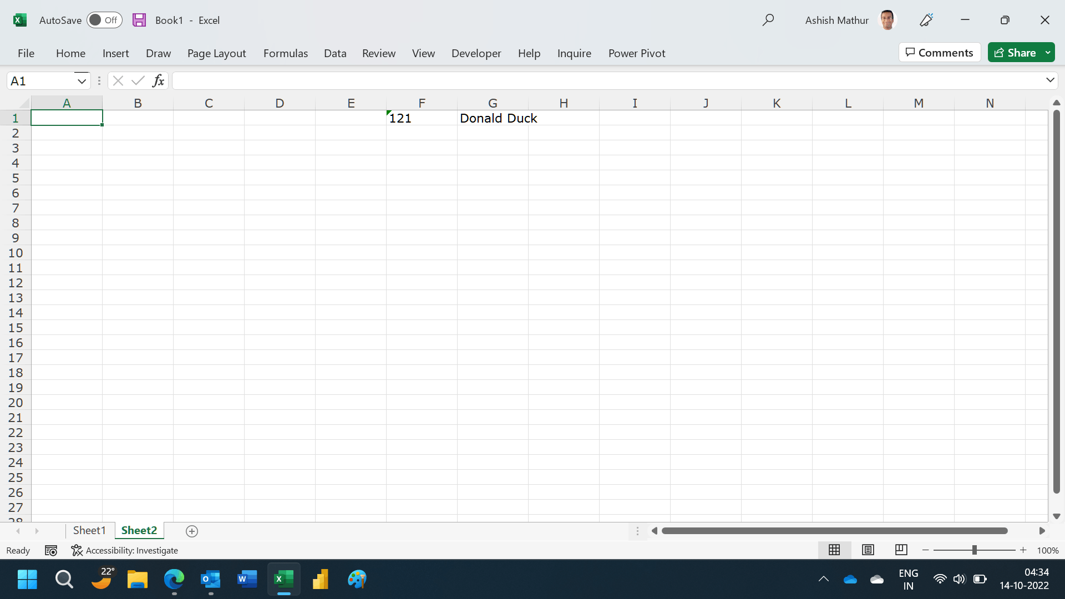The height and width of the screenshot is (599, 1065).
Task: Switch to Sheet1 tab
Action: coord(89,530)
